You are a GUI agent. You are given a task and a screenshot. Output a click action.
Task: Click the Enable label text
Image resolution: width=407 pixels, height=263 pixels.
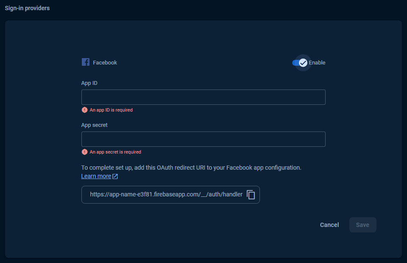click(x=317, y=63)
